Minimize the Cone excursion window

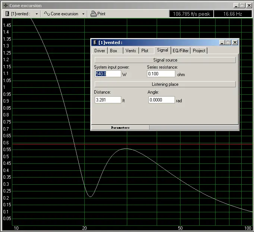coord(236,6)
